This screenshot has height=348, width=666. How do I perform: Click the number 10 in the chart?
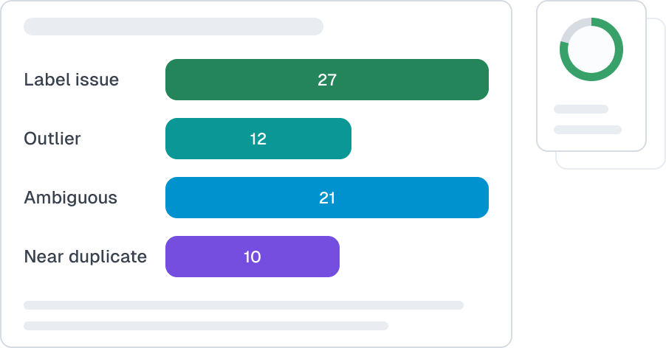(252, 257)
